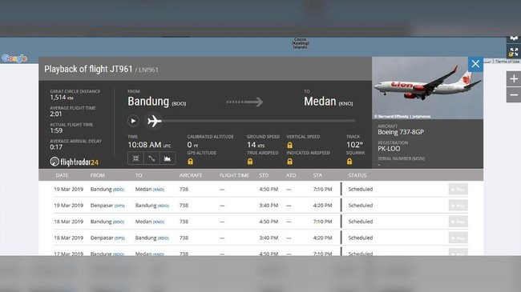Click the flightradar24 logo
The image size is (521, 292).
point(74,162)
